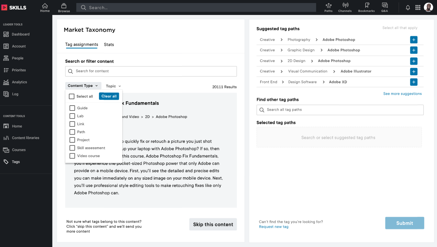
Task: Switch to the Stats tab
Action: click(109, 45)
